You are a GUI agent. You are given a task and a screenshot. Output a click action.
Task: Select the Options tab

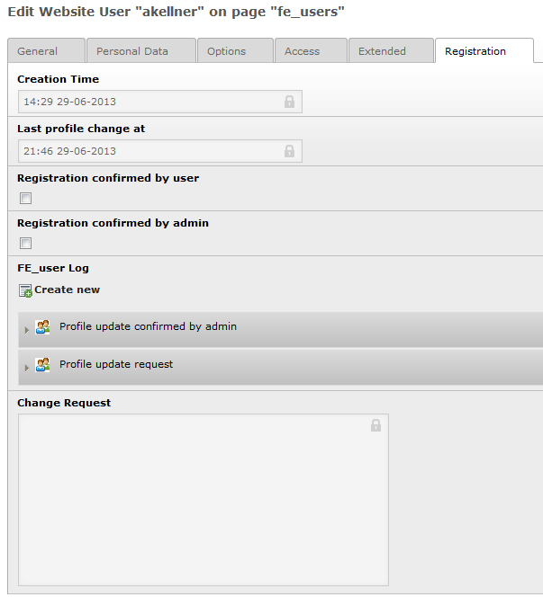[x=226, y=51]
